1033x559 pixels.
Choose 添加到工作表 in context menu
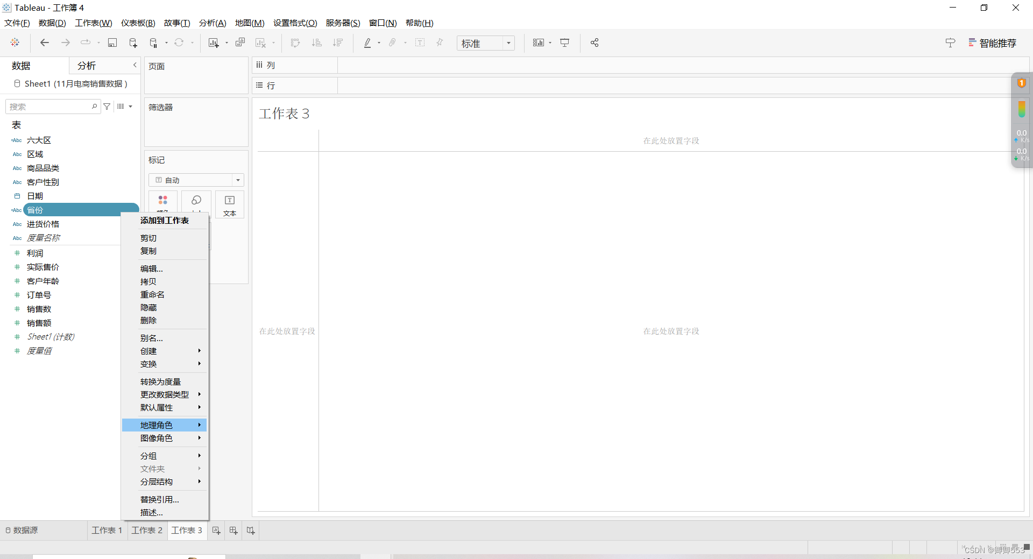(165, 221)
